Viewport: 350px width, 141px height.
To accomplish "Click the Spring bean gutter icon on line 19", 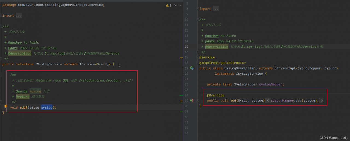I will 191,68.
